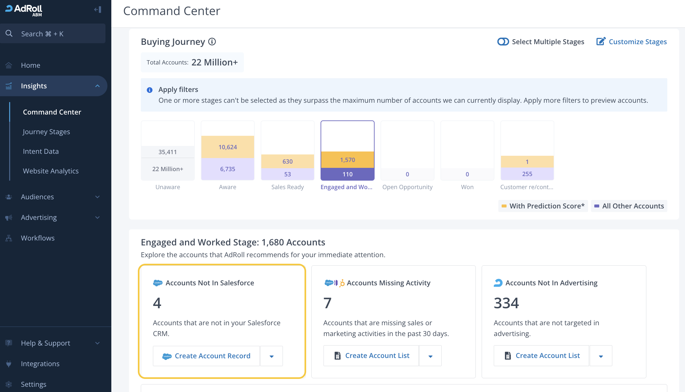Open Settings via the gear icon
Screen dimensions: 685x392
pyautogui.click(x=9, y=384)
